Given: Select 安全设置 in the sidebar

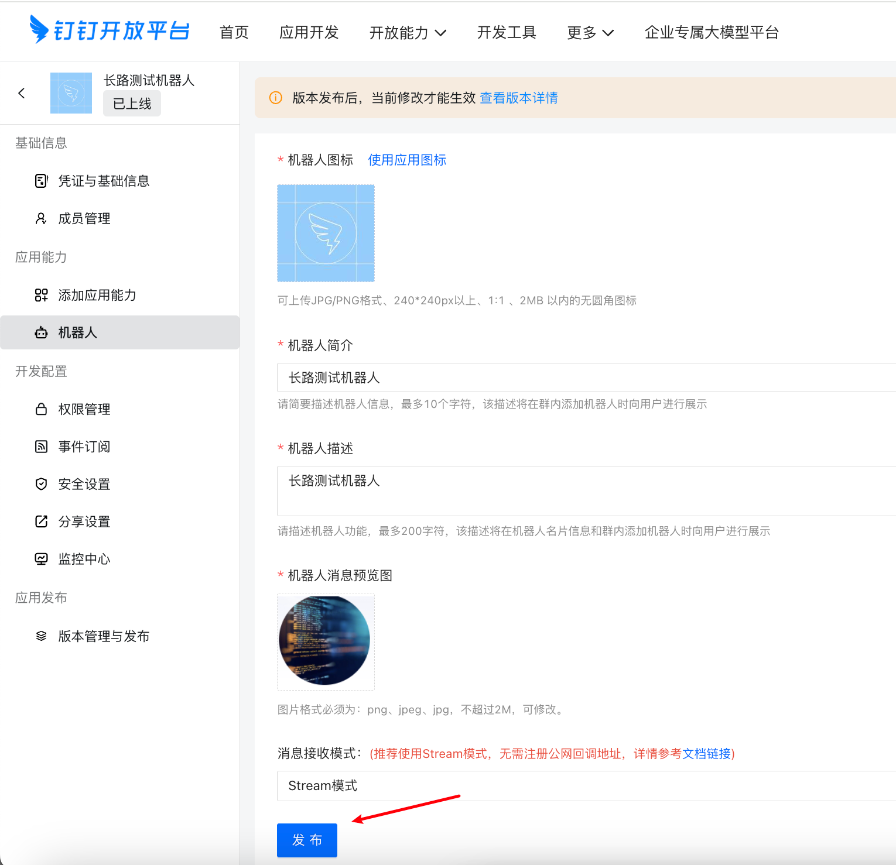Looking at the screenshot, I should pos(120,484).
